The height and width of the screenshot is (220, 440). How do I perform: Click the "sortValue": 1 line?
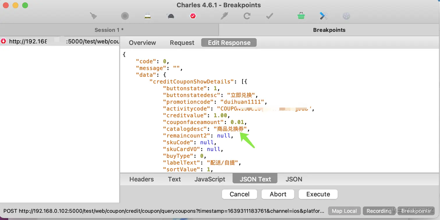188,169
